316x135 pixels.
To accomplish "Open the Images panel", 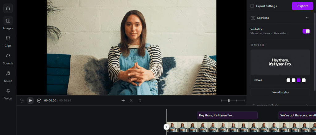I will click(x=8, y=23).
